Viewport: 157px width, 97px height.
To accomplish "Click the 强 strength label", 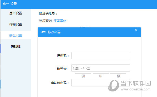I will 118,76.
